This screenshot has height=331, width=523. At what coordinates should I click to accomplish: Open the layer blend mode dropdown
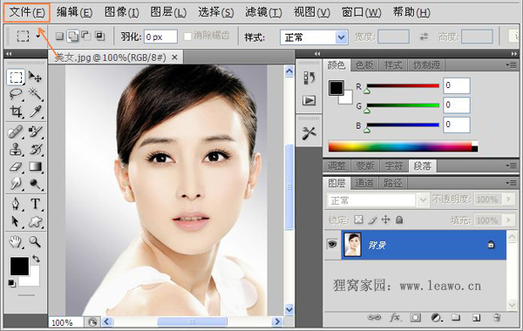point(377,200)
